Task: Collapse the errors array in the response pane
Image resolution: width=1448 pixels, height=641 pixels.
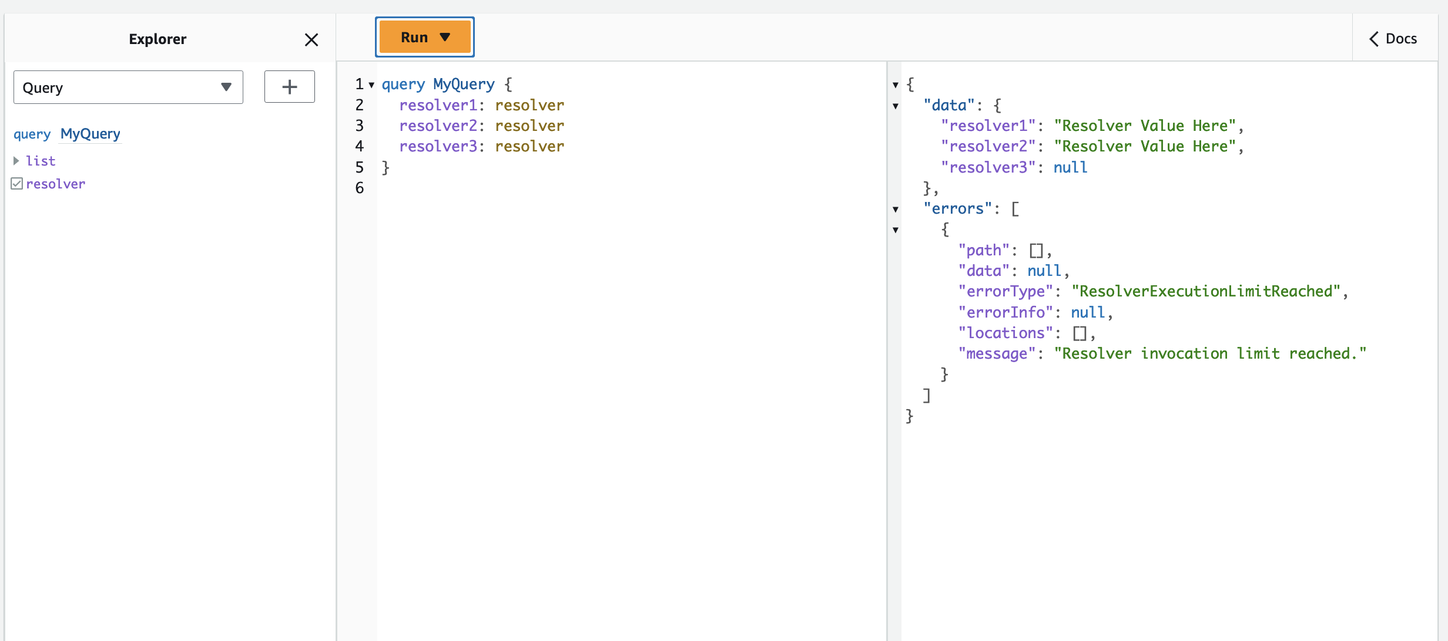Action: pyautogui.click(x=895, y=209)
